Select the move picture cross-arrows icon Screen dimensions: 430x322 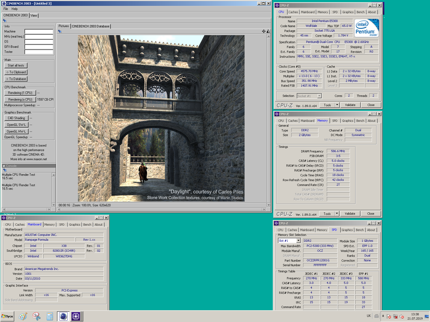[264, 31]
